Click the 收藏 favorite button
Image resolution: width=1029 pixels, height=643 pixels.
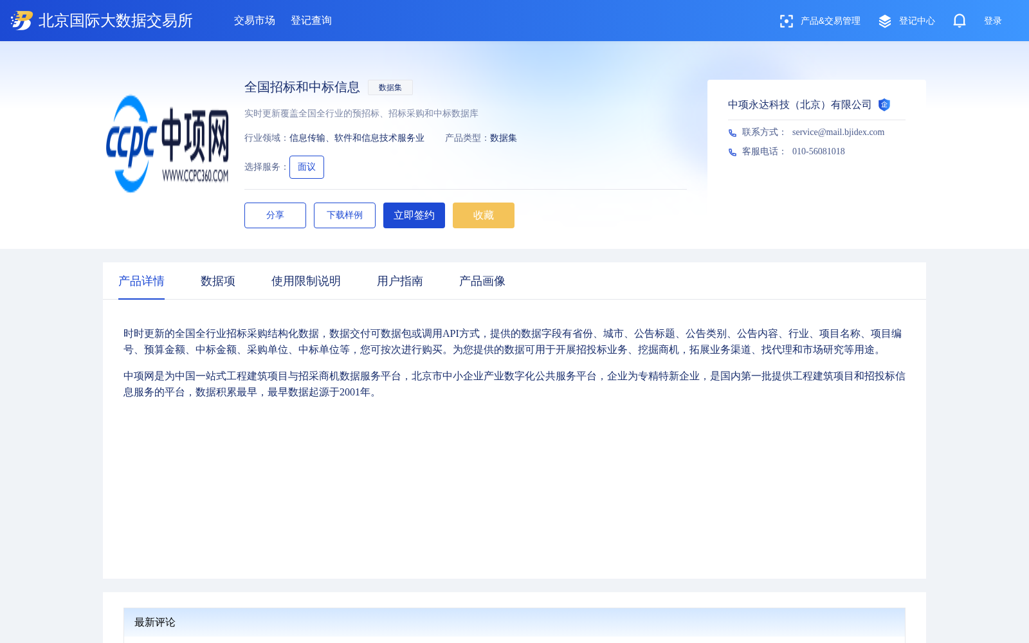pyautogui.click(x=484, y=215)
